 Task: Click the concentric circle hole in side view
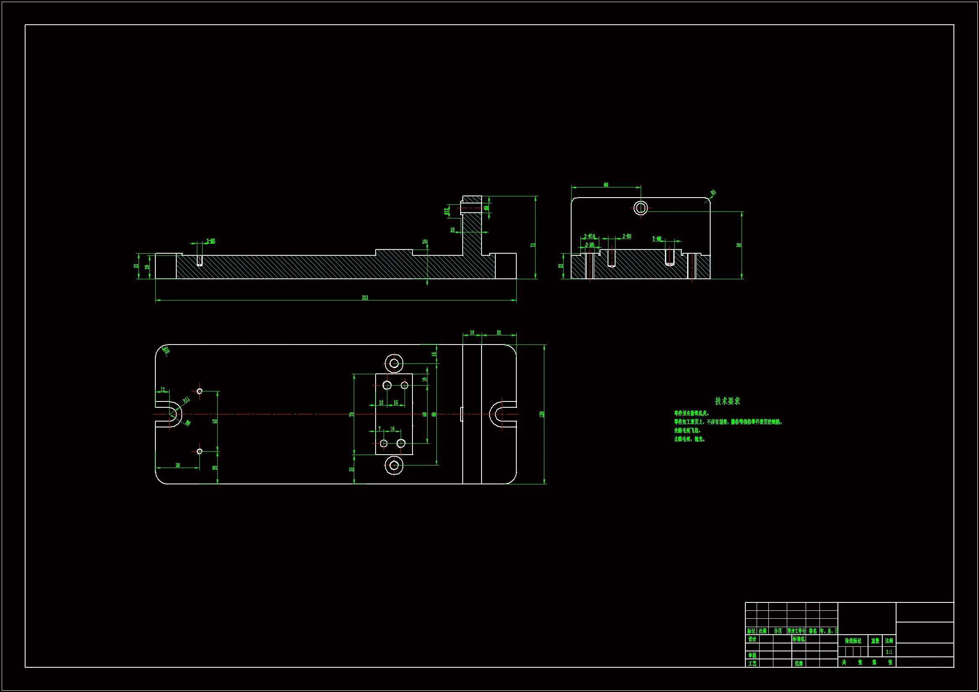pyautogui.click(x=640, y=208)
